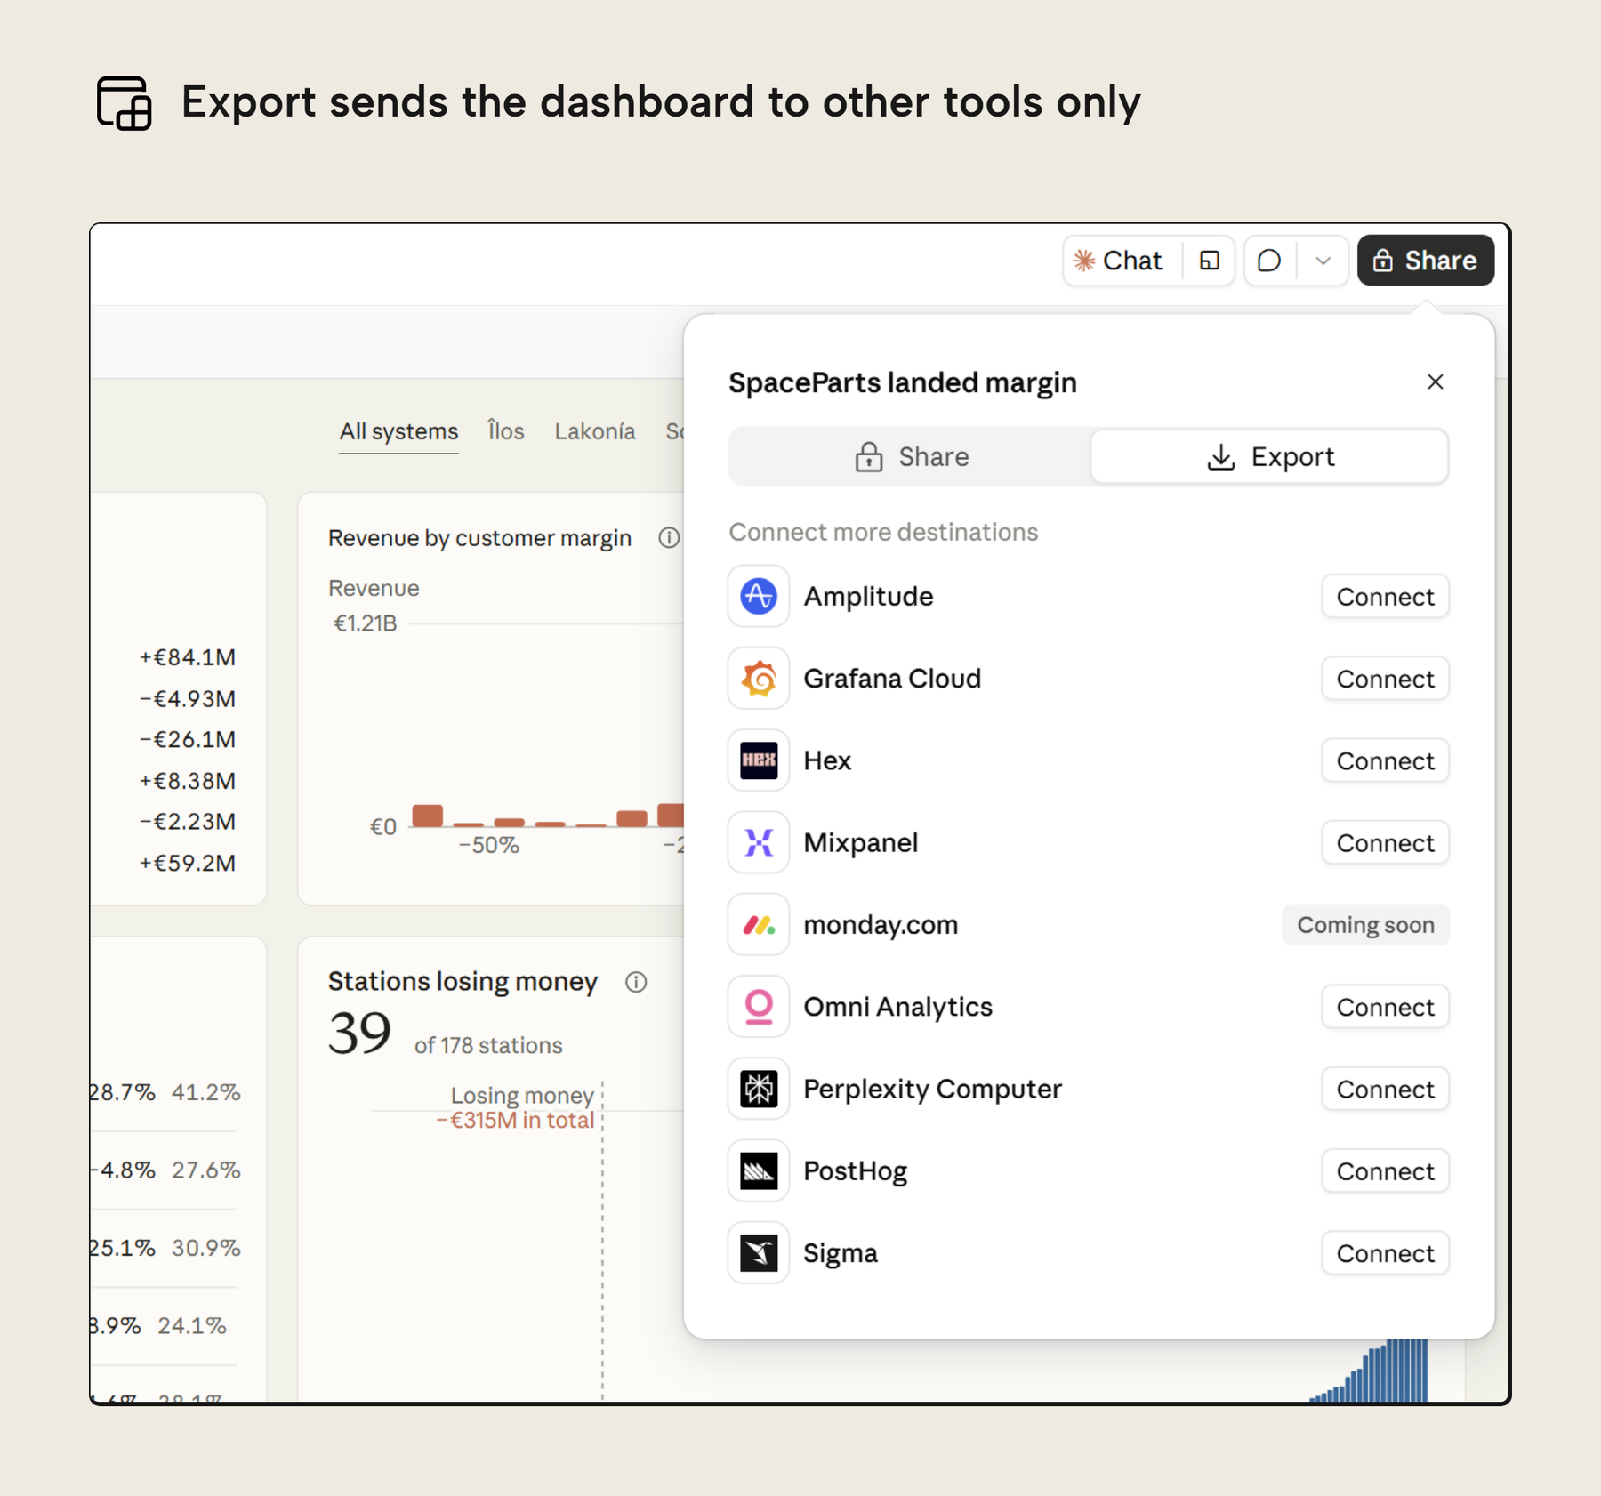The image size is (1601, 1496).
Task: Click the Coming soon badge for monday.com
Action: tap(1365, 925)
